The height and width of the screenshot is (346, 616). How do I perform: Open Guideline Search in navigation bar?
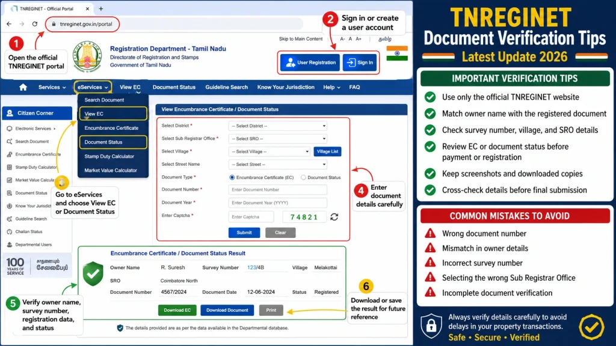click(227, 87)
